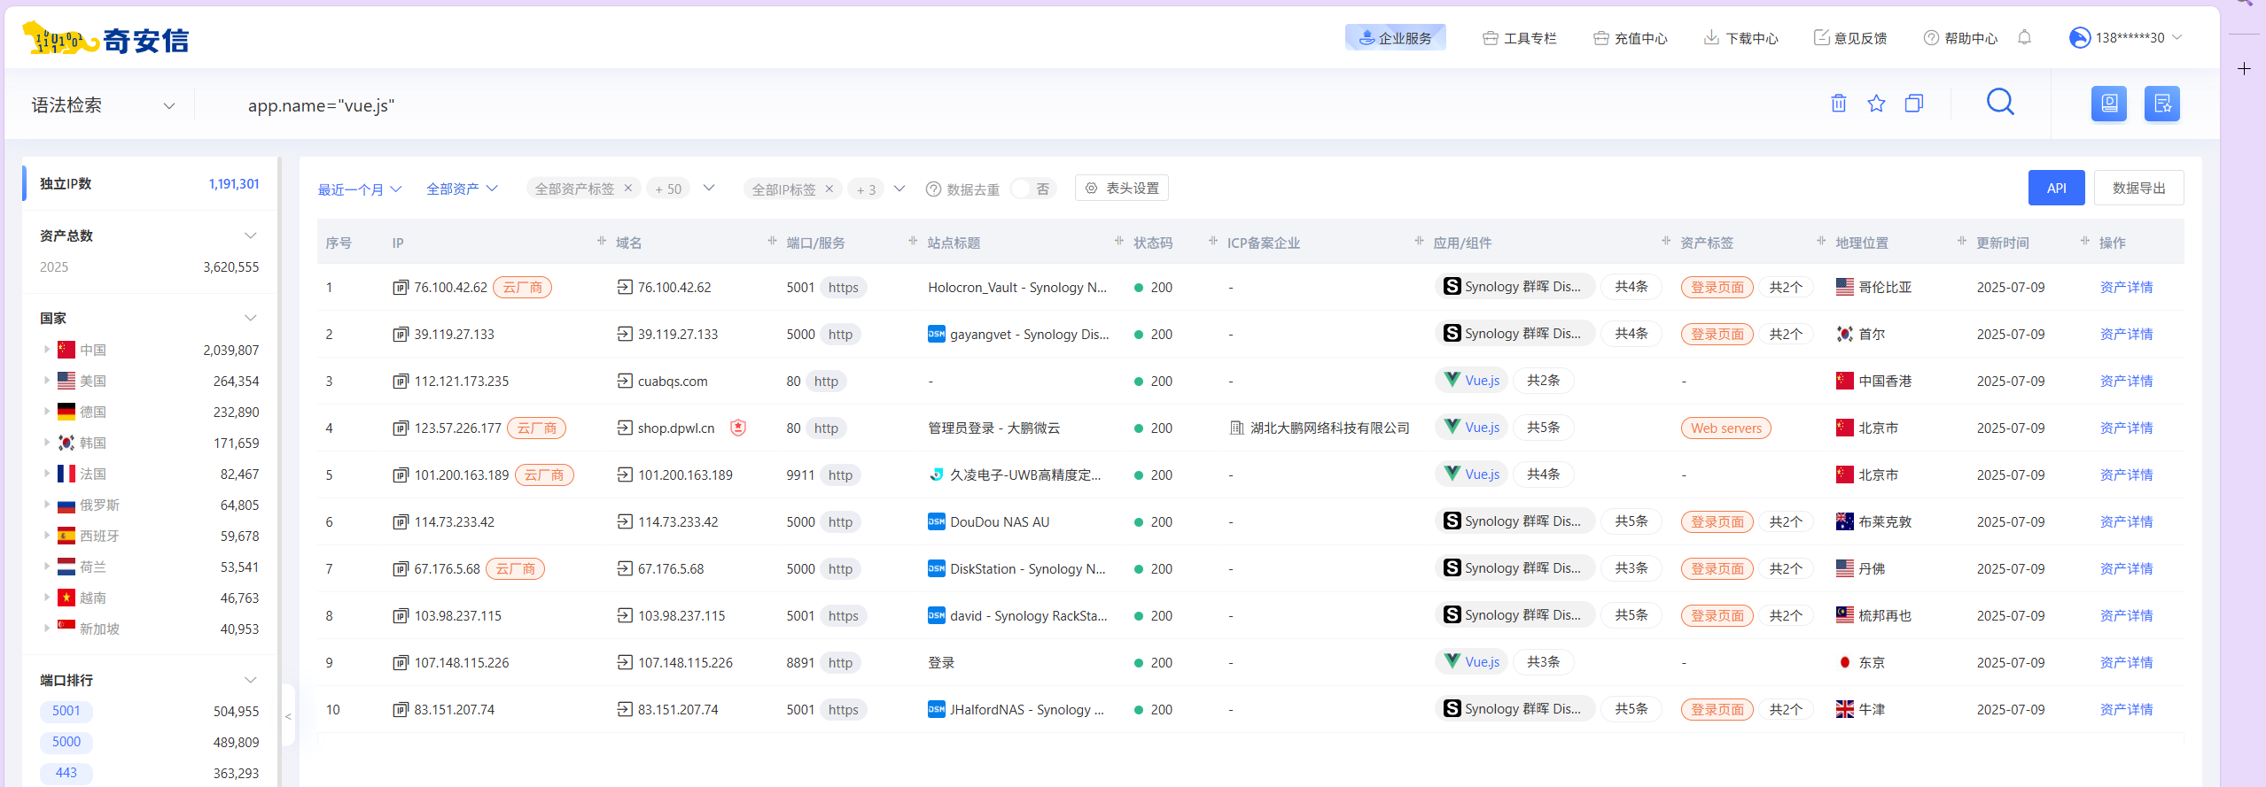Click the 云厂商 tag beside 101.200.163.189
The height and width of the screenshot is (787, 2266).
[x=544, y=475]
